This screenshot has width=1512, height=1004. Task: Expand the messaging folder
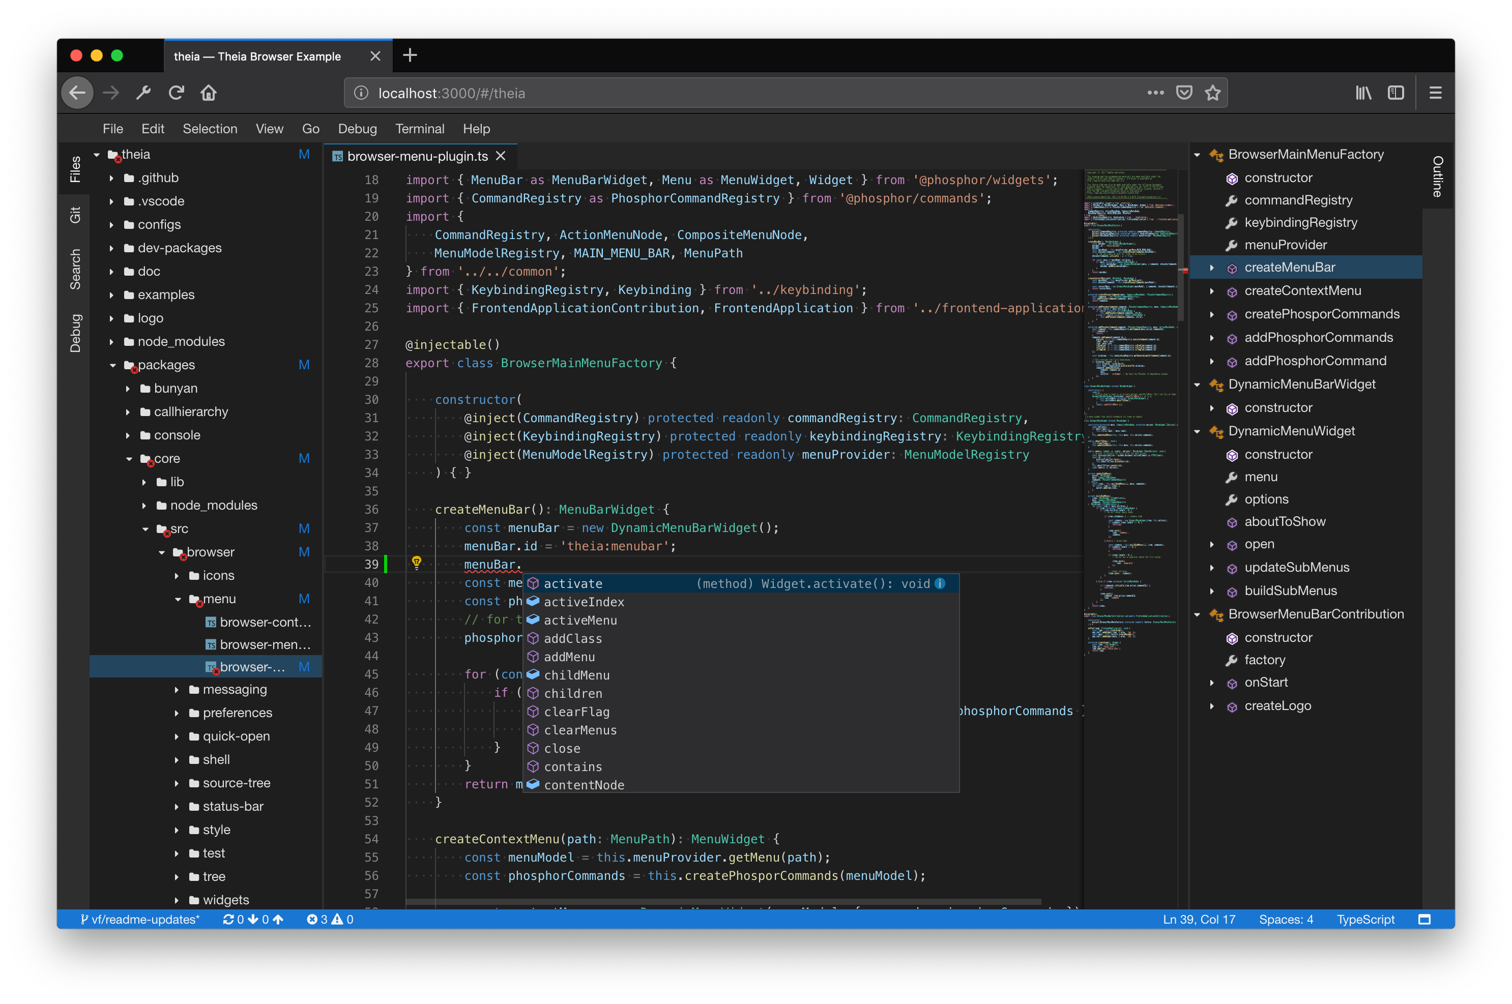click(177, 690)
